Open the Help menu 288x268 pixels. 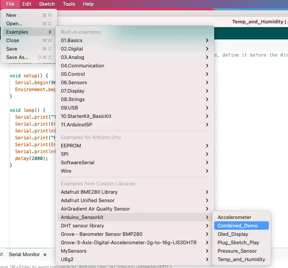click(x=88, y=4)
